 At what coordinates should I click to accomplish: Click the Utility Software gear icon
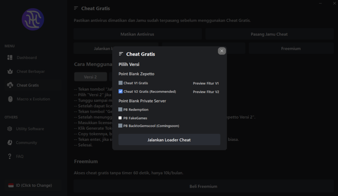10,129
